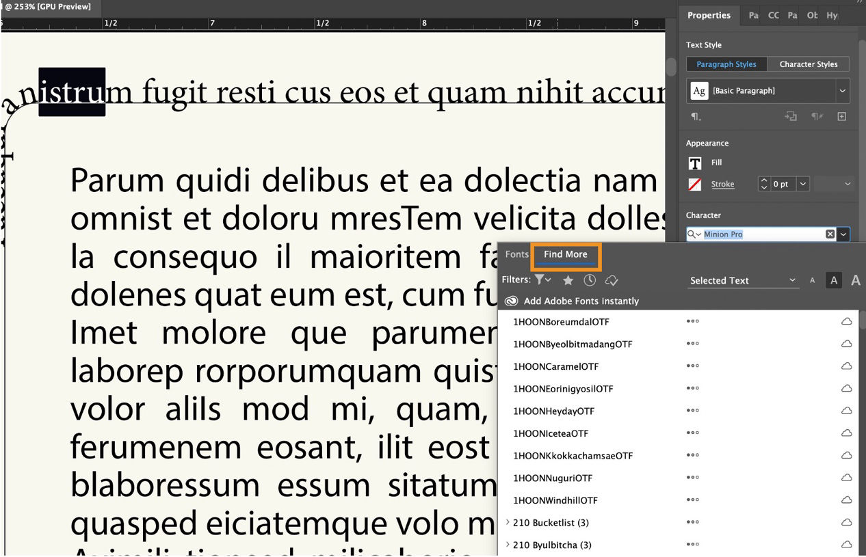The height and width of the screenshot is (557, 866).
Task: Activate 1HOONEorinigyosilOTF via cloud icon
Action: [846, 389]
